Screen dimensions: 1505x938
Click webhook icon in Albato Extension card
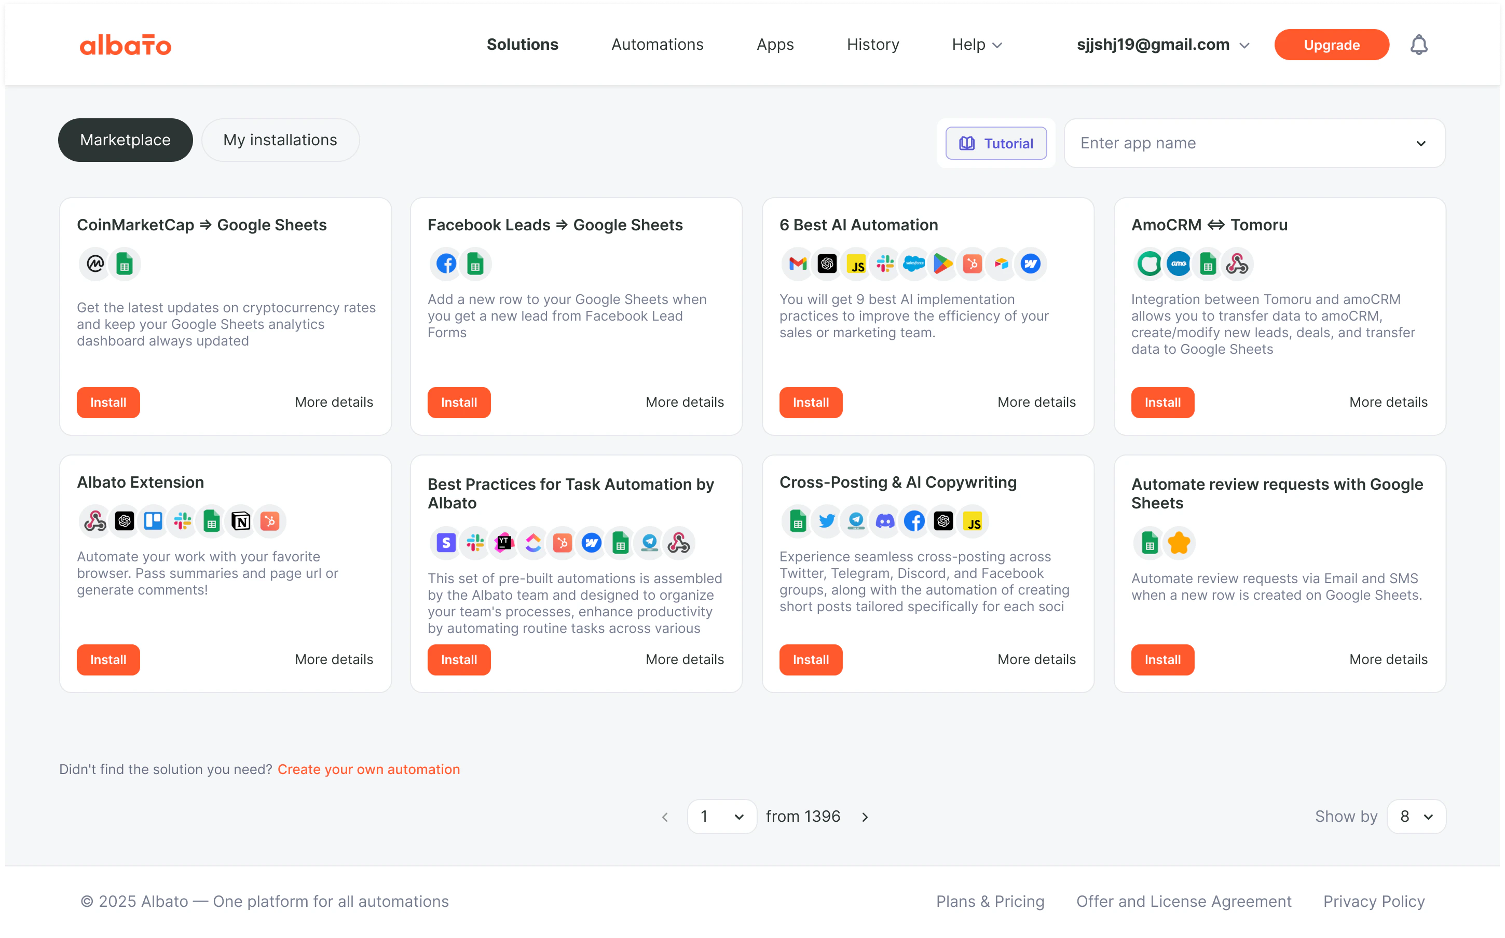tap(95, 522)
